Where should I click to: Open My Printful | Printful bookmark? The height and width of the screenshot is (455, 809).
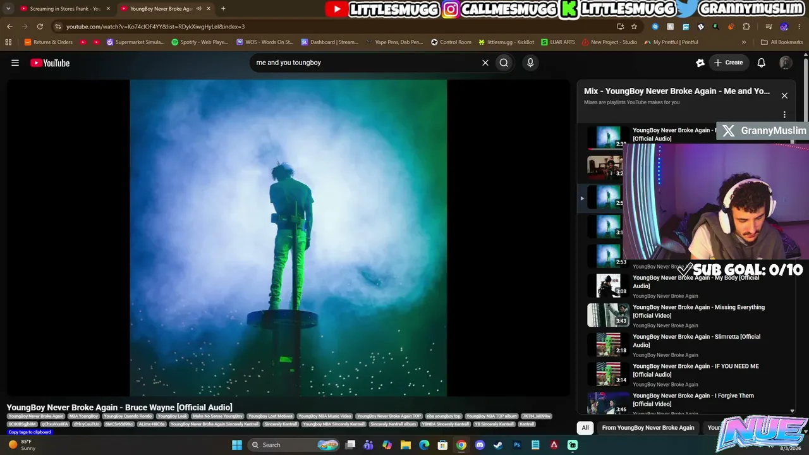tap(671, 42)
